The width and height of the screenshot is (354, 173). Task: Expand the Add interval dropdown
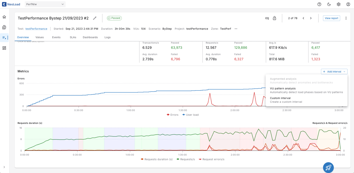tap(334, 72)
